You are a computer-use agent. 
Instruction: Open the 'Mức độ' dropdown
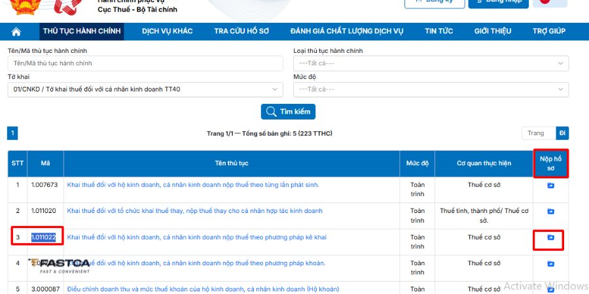point(431,90)
